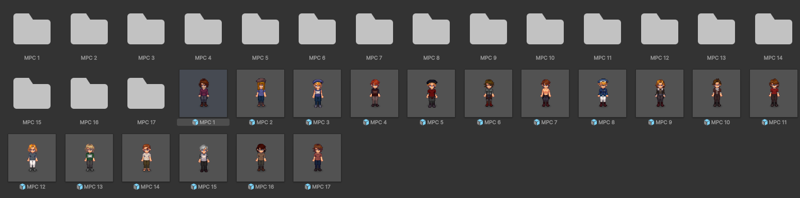The image size is (800, 198).
Task: Select the MPC 7 folder
Action: pos(374,29)
